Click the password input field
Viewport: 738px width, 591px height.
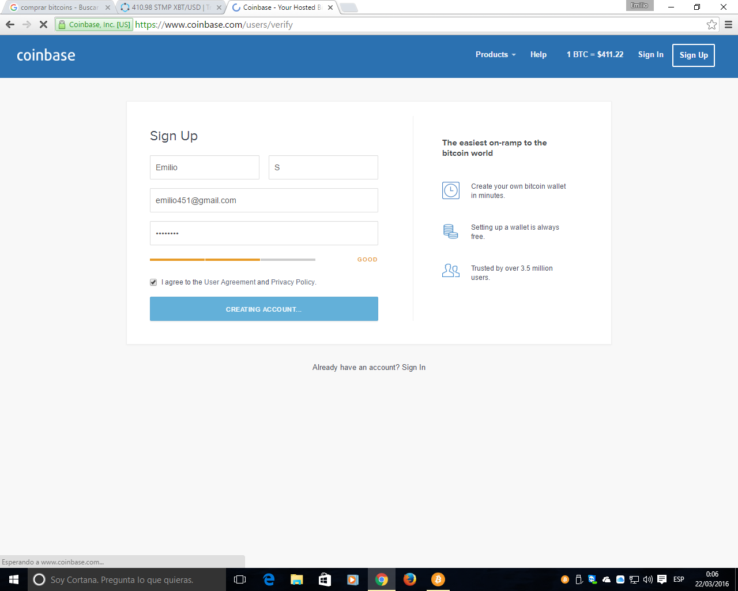coord(264,233)
